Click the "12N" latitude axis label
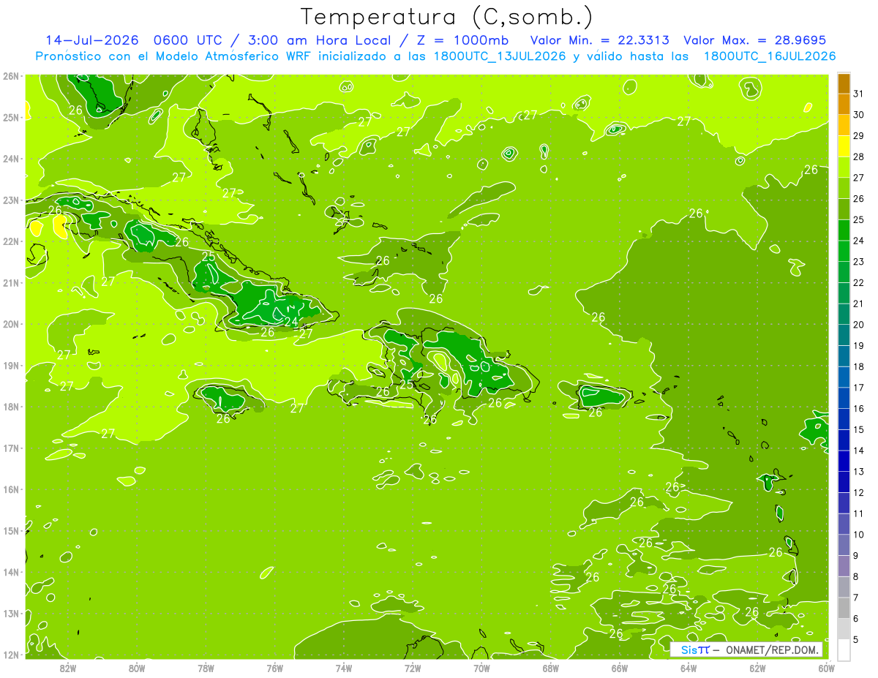This screenshot has height=678, width=878. [x=11, y=655]
